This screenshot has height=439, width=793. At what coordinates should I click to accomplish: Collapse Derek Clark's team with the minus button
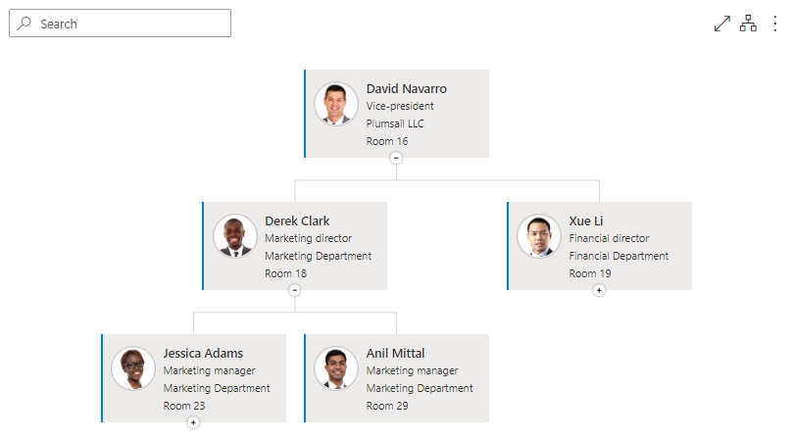point(295,290)
